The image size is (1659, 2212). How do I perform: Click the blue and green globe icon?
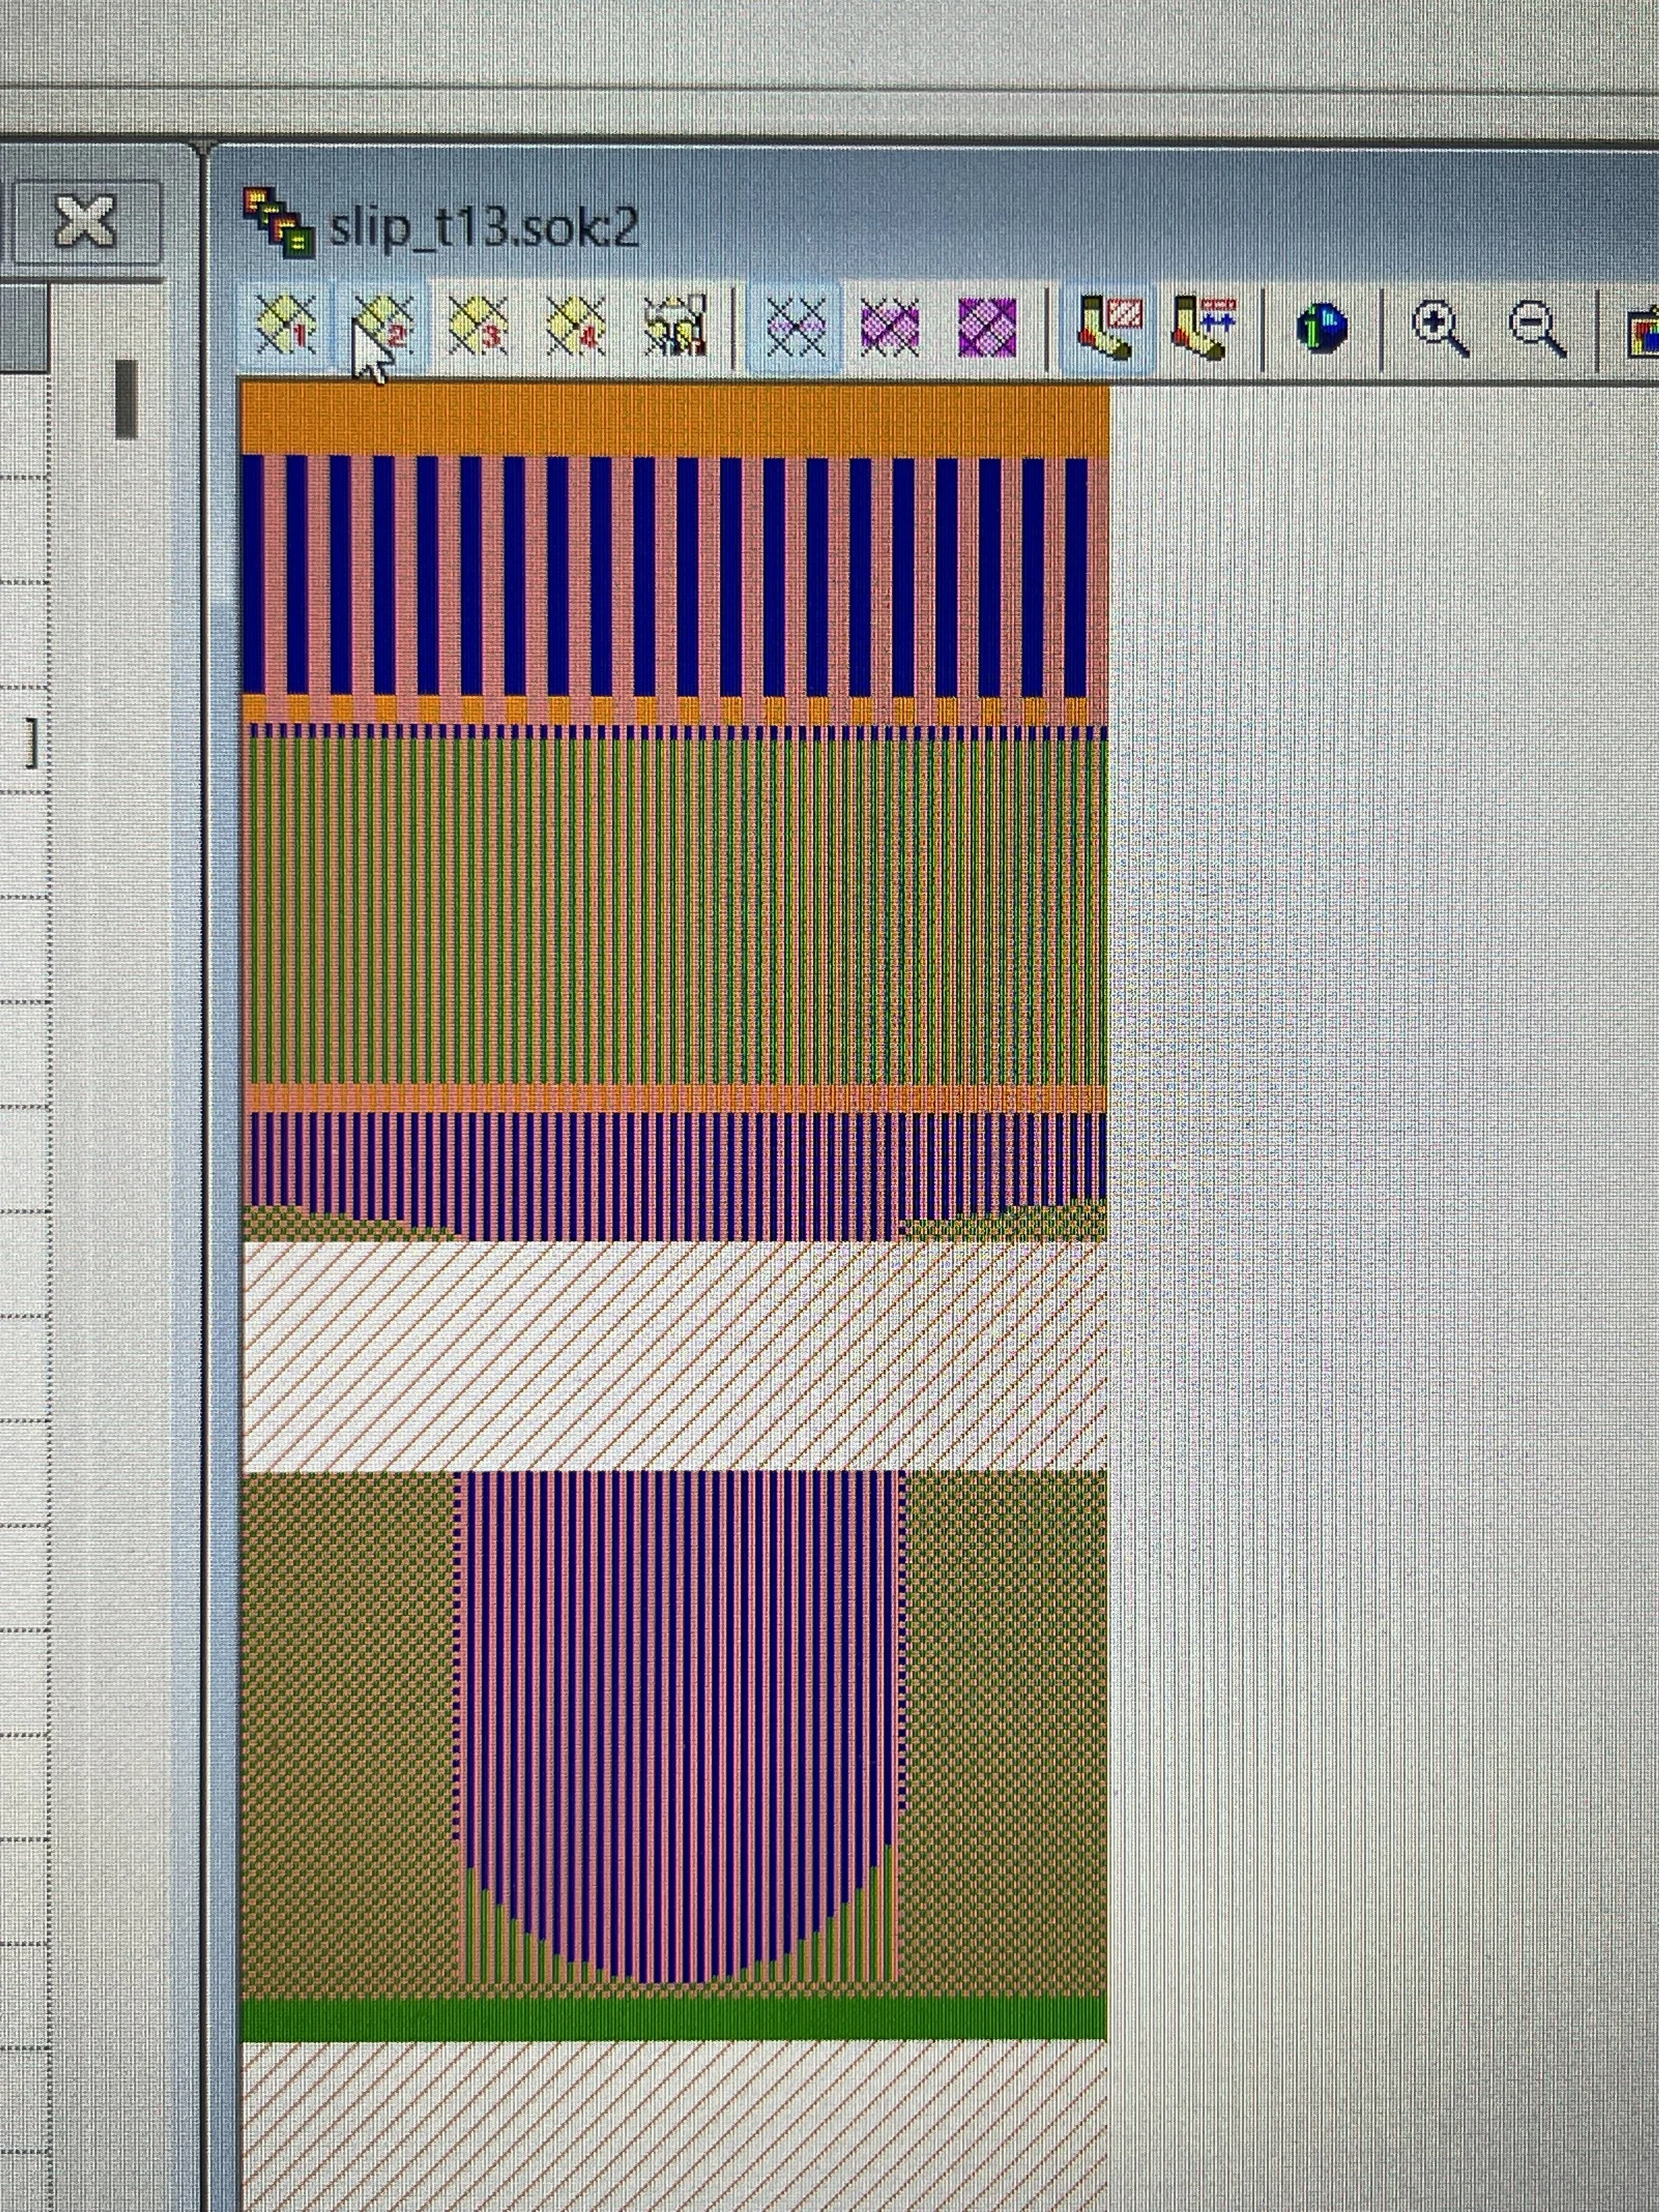click(x=1322, y=327)
